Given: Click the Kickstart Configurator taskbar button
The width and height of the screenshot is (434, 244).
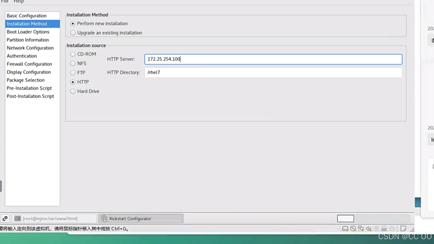Looking at the screenshot, I should click(x=141, y=218).
